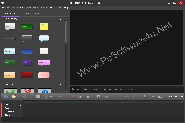Pick the pink speech bubble textbox
The height and width of the screenshot is (123, 185).
click(44, 63)
